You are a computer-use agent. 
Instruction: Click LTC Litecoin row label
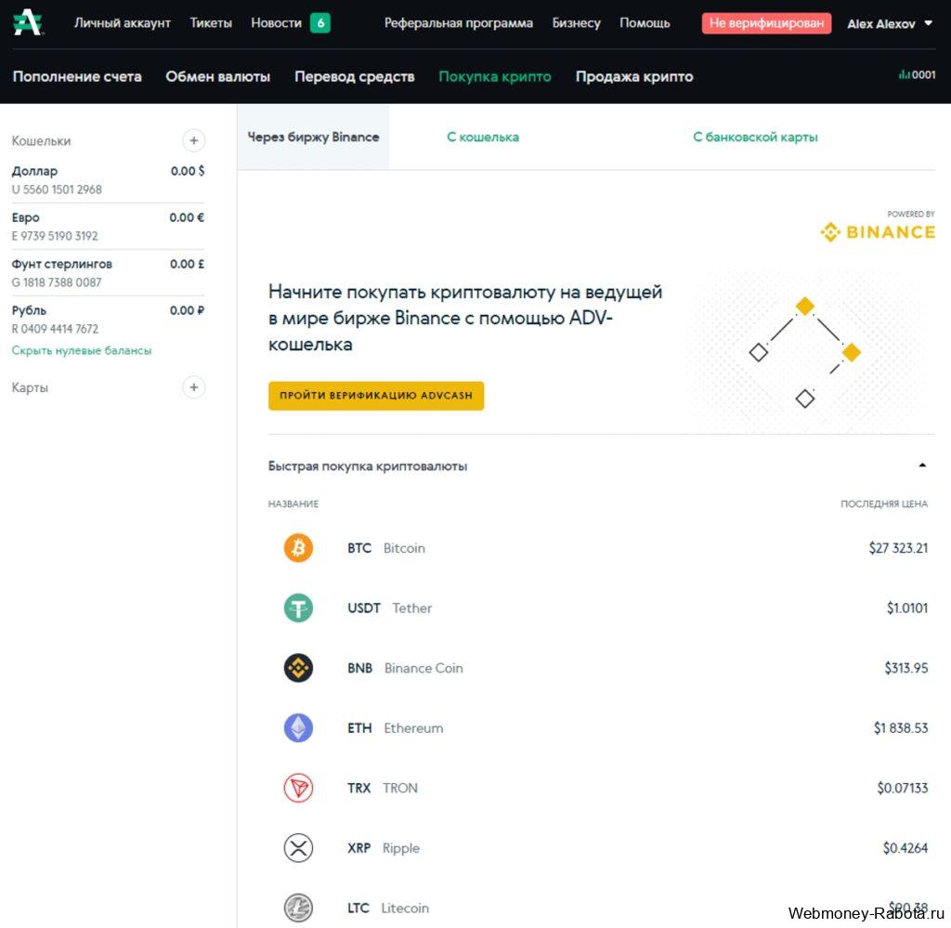pos(388,908)
